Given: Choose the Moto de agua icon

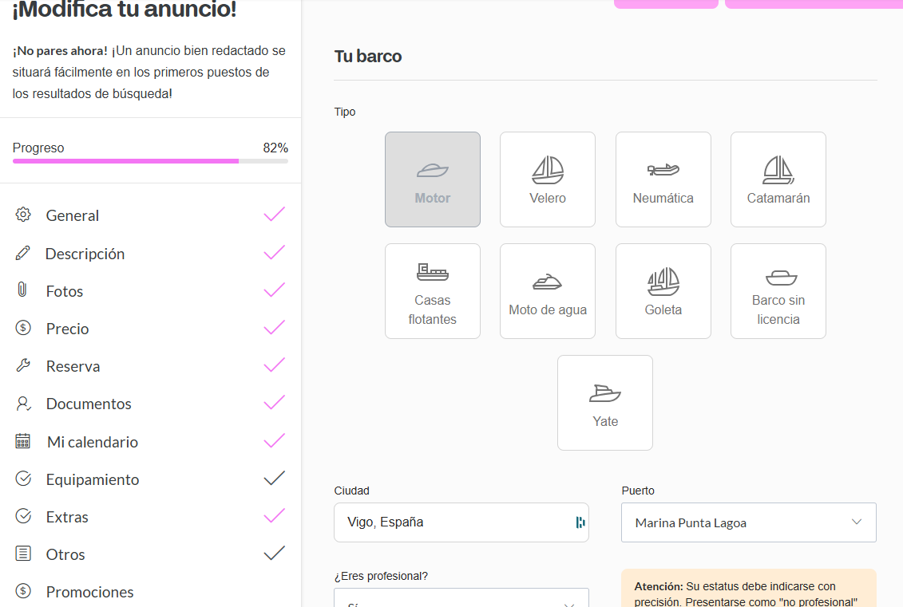Looking at the screenshot, I should tap(548, 282).
